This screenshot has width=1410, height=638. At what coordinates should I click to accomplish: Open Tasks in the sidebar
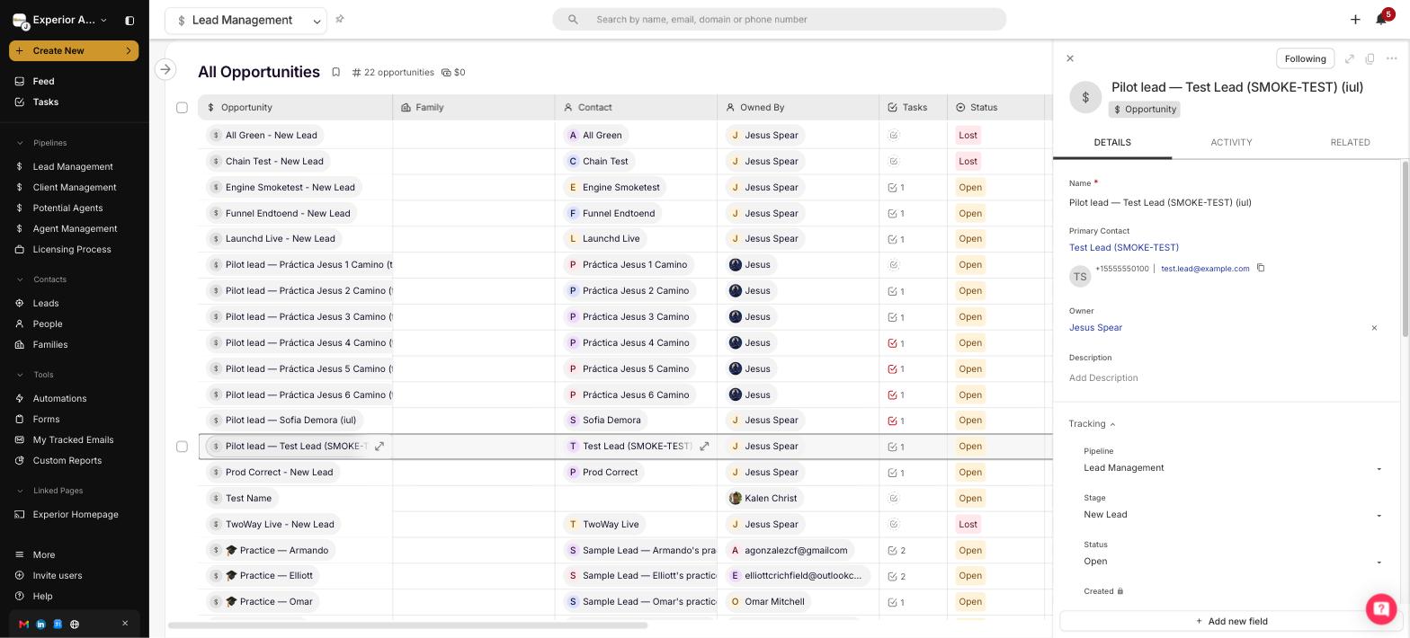point(45,102)
